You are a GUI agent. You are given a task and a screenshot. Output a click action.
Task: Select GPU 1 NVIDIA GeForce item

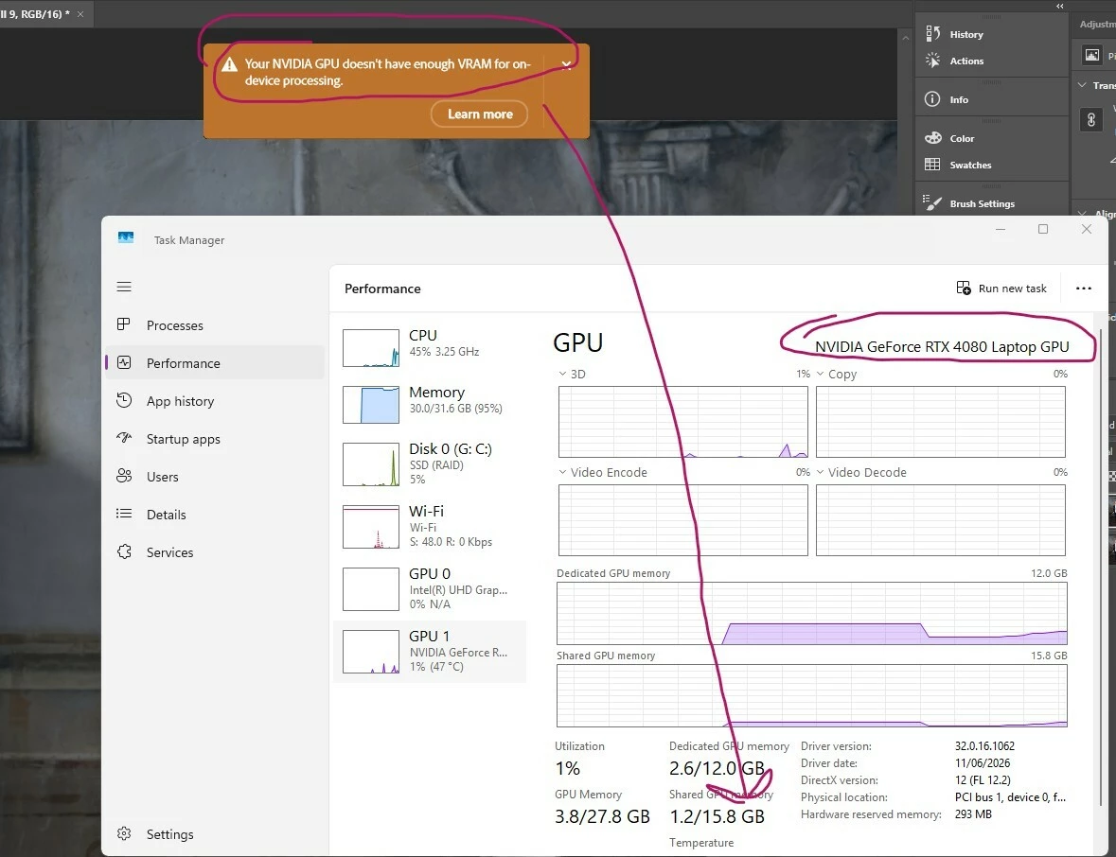point(430,652)
